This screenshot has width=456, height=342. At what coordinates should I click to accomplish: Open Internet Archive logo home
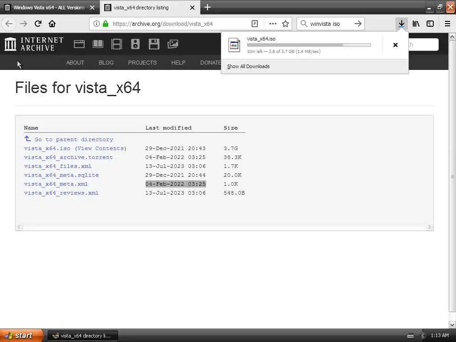34,44
